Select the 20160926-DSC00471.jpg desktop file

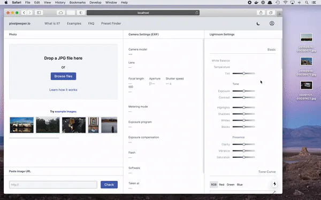[306, 43]
